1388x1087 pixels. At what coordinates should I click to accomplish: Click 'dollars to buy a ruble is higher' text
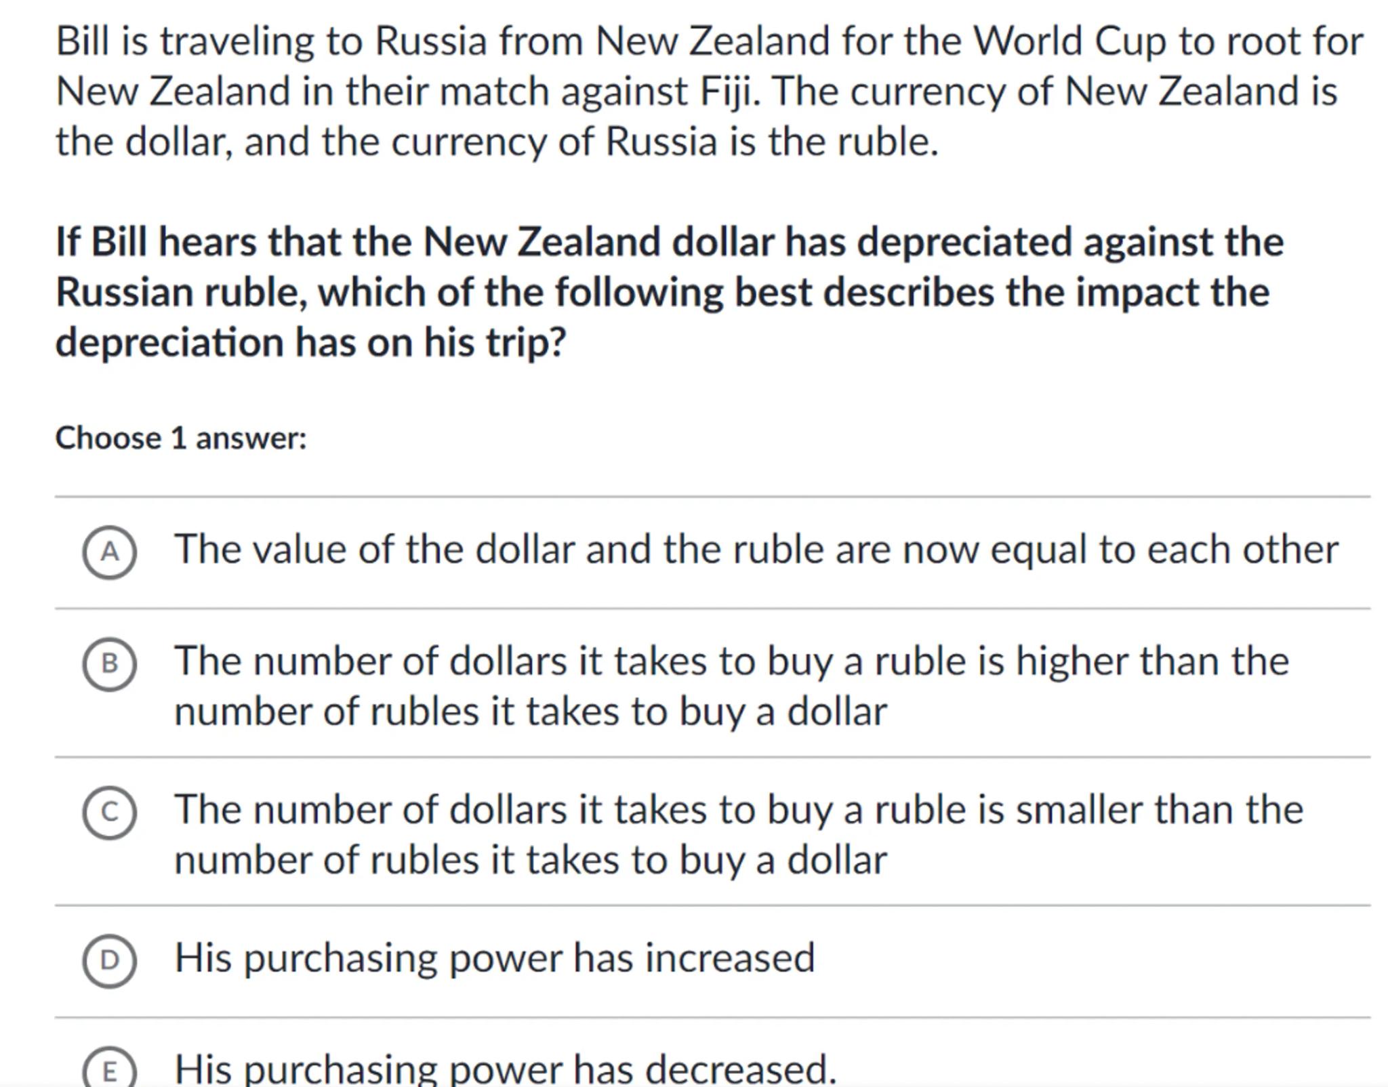click(731, 661)
